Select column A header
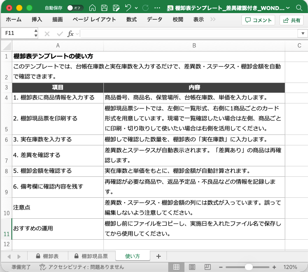 (58, 46)
